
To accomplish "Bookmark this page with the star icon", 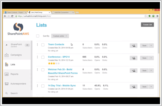I will [x=146, y=16].
